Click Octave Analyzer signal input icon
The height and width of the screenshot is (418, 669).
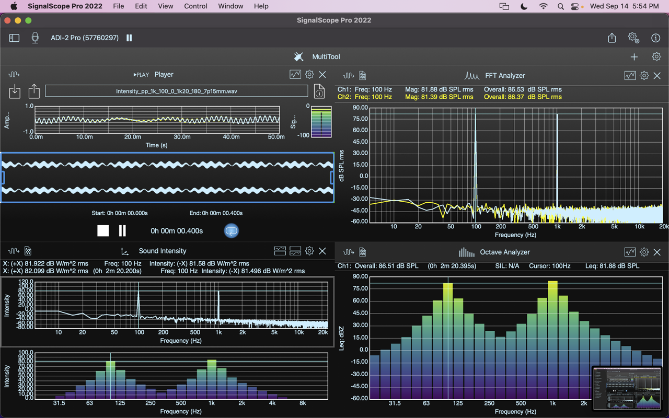point(349,252)
